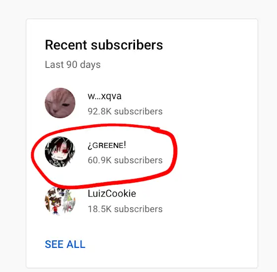Open the w...xqva cat profile picture
This screenshot has height=272, width=277.
(60, 103)
